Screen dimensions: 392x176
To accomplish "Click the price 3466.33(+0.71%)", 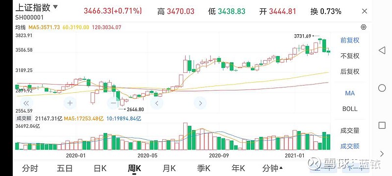I will pos(113,11).
